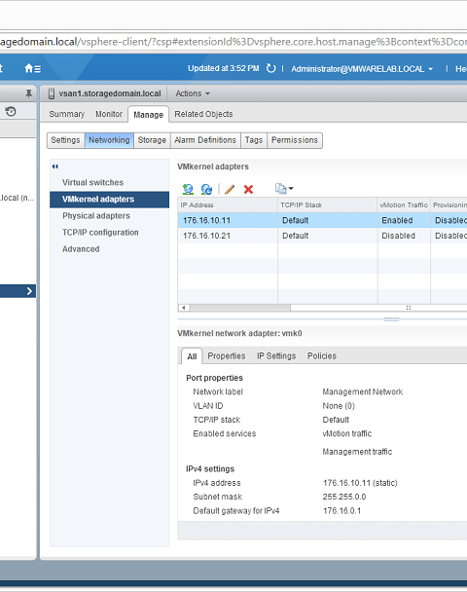This screenshot has height=592, width=467.
Task: Open the Related Objects tab
Action: [x=203, y=114]
